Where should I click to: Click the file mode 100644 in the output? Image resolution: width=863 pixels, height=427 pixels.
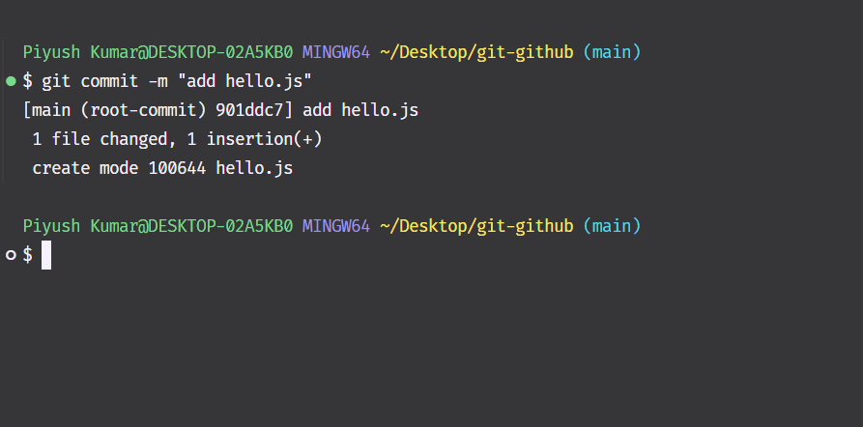(177, 168)
